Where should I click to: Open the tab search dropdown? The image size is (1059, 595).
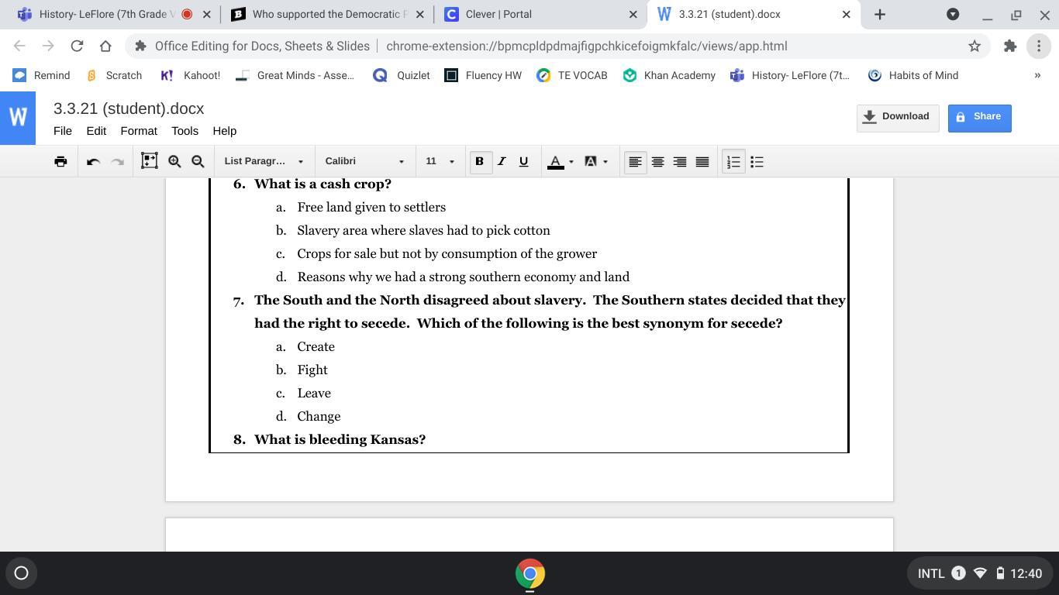click(953, 14)
